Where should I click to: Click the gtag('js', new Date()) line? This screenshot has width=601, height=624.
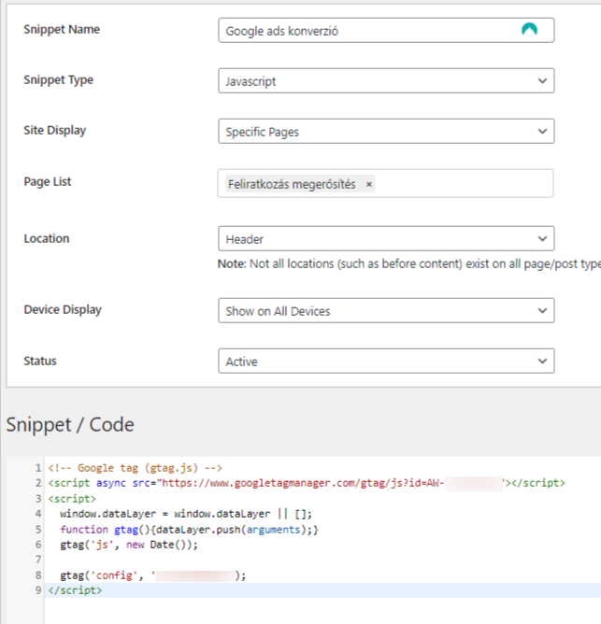click(129, 545)
